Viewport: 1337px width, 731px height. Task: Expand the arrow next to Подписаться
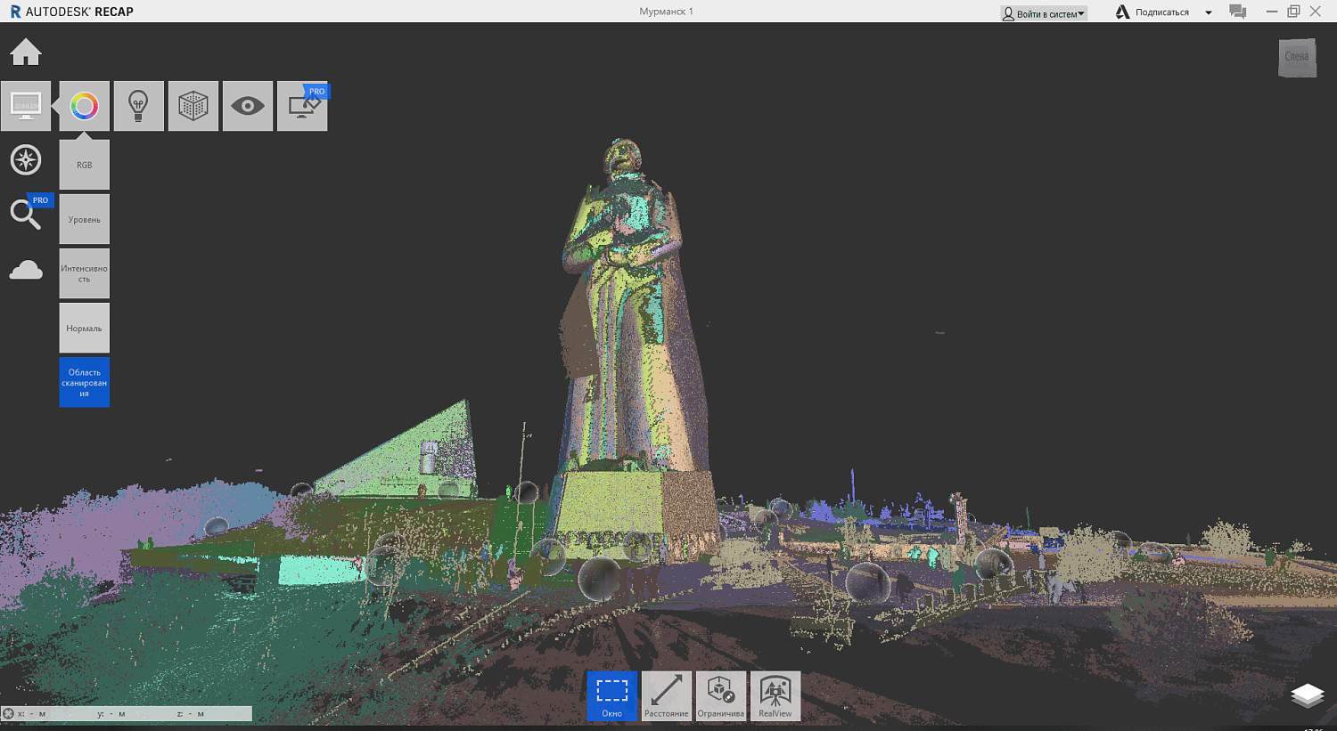1209,12
